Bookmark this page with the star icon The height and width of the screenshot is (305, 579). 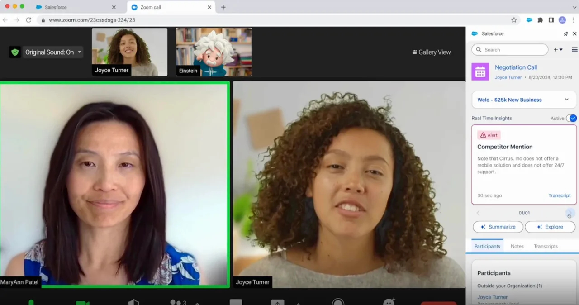click(514, 20)
